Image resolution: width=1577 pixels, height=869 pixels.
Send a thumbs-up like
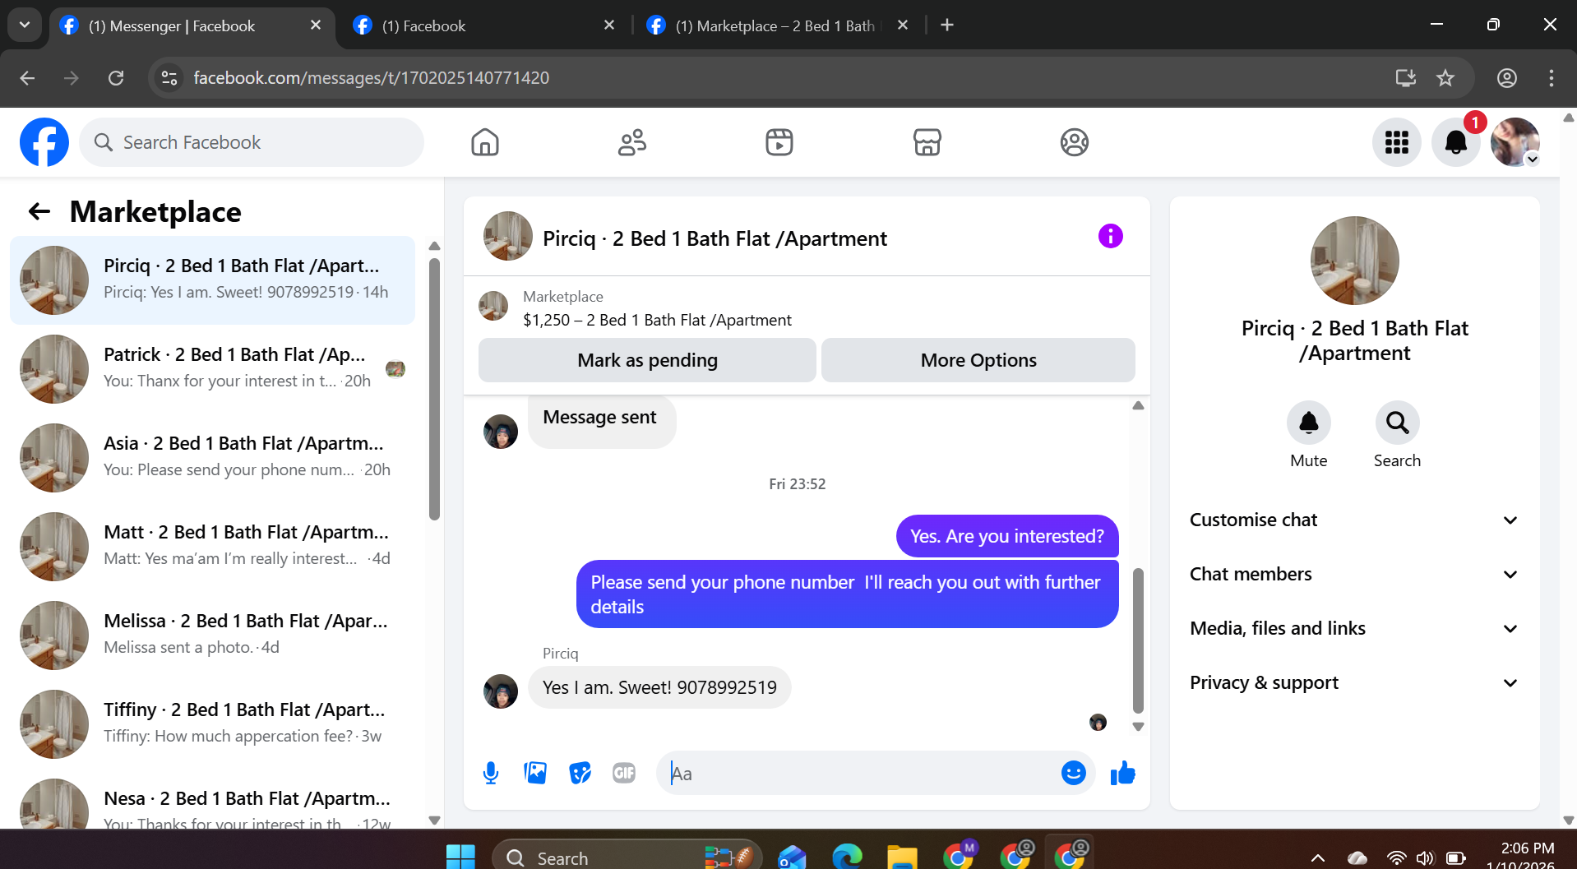click(x=1122, y=773)
